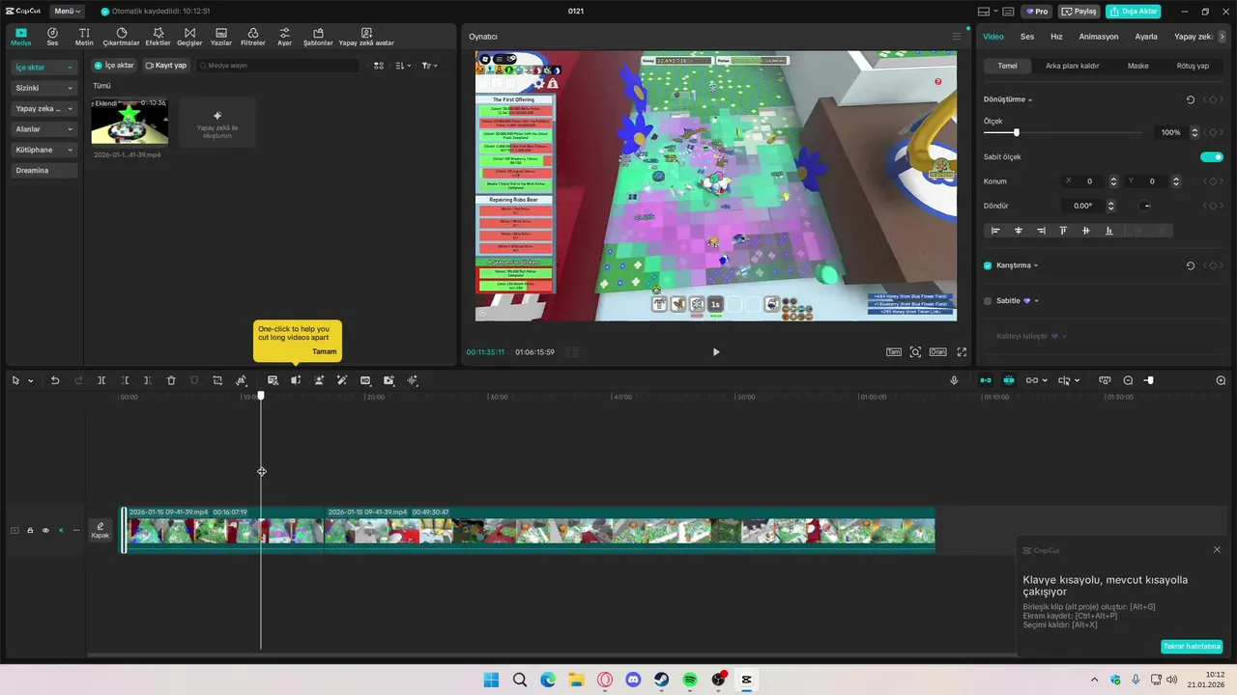Reset the Dönüştürme transform settings
The image size is (1237, 695).
tap(1191, 99)
